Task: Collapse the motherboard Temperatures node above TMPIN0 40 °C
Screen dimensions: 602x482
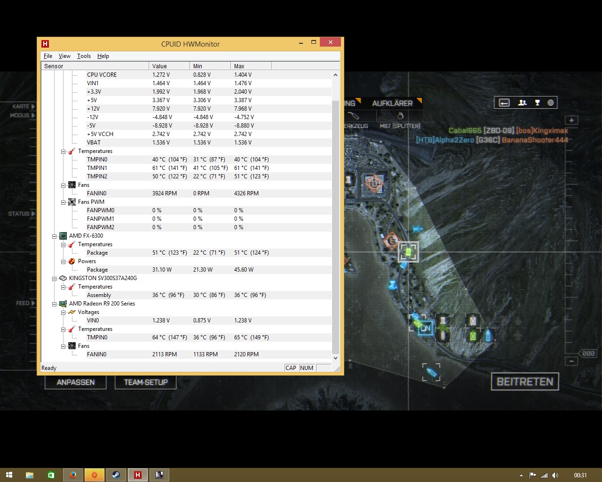Action: point(63,151)
